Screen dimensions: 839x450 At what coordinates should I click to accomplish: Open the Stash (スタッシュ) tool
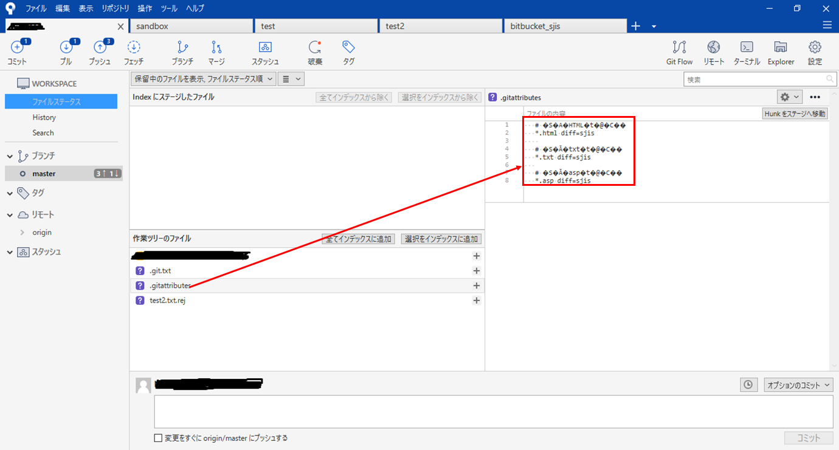265,47
